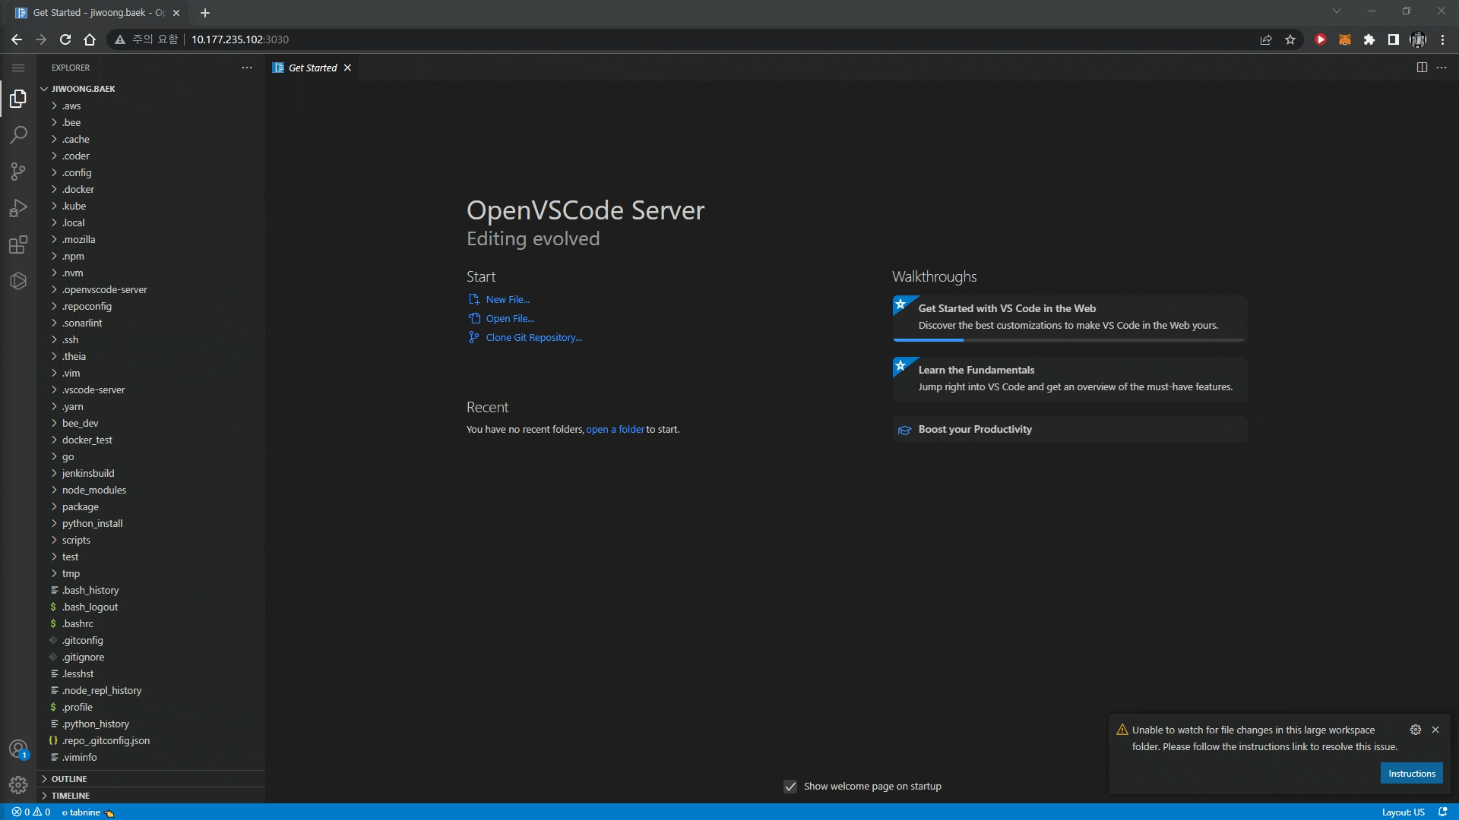The width and height of the screenshot is (1459, 820).
Task: Expand the jenkinsbuild folder
Action: click(x=150, y=473)
